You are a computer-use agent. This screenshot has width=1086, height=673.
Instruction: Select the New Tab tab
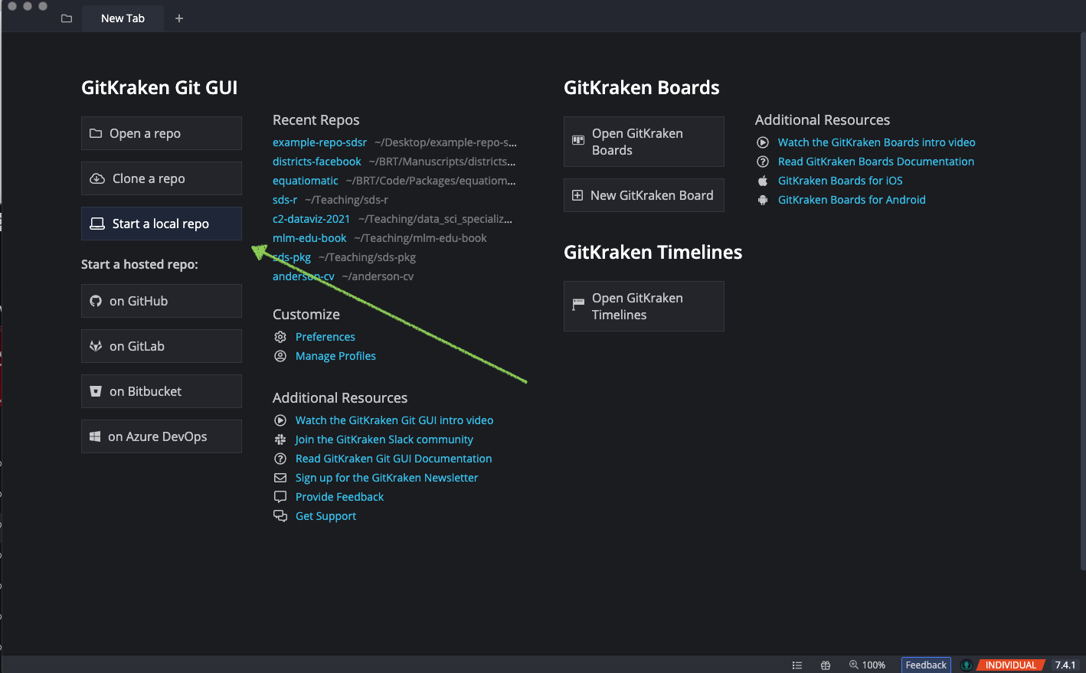click(123, 18)
